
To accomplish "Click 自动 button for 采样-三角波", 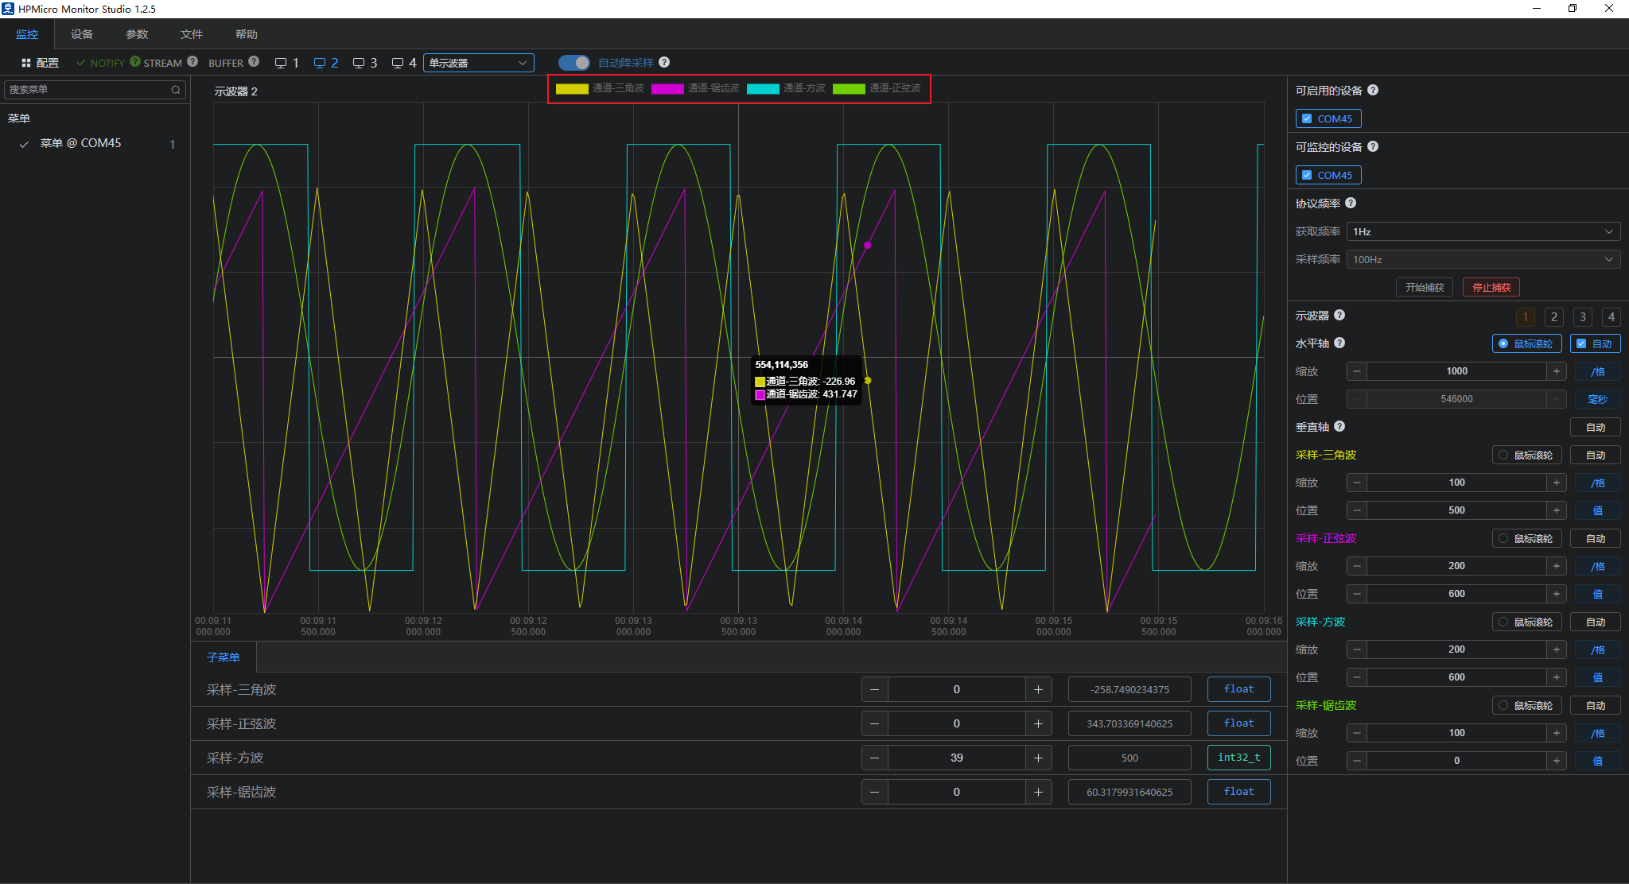I will pyautogui.click(x=1596, y=455).
